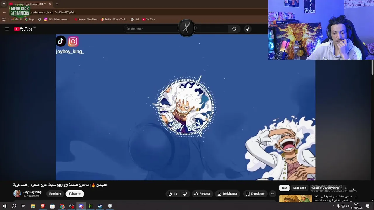Open the YouTube guide hamburger menu

click(7, 29)
